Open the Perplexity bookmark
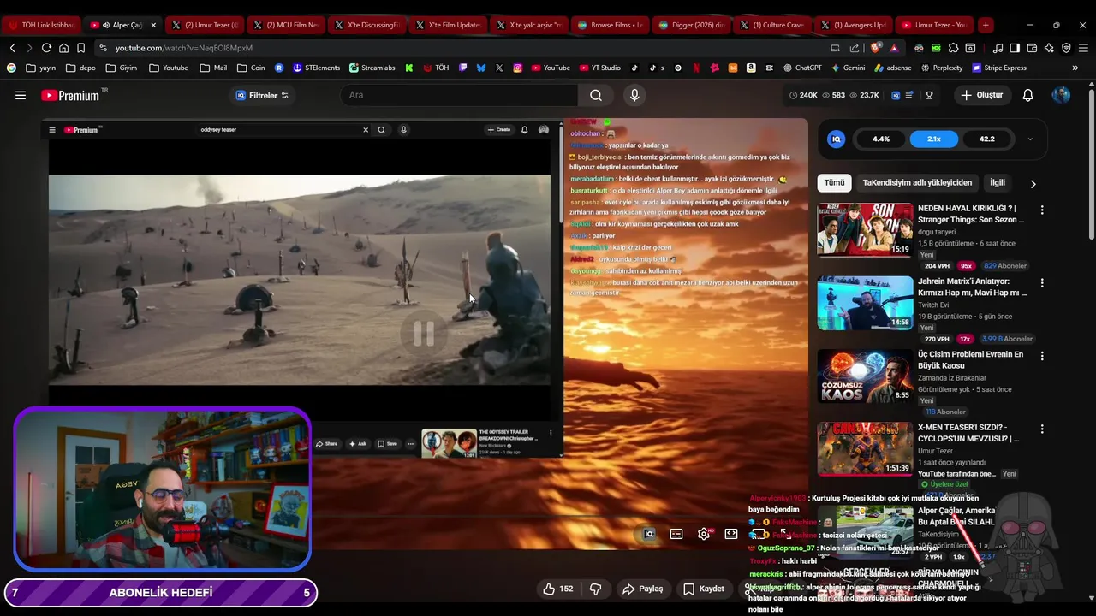 click(x=941, y=68)
